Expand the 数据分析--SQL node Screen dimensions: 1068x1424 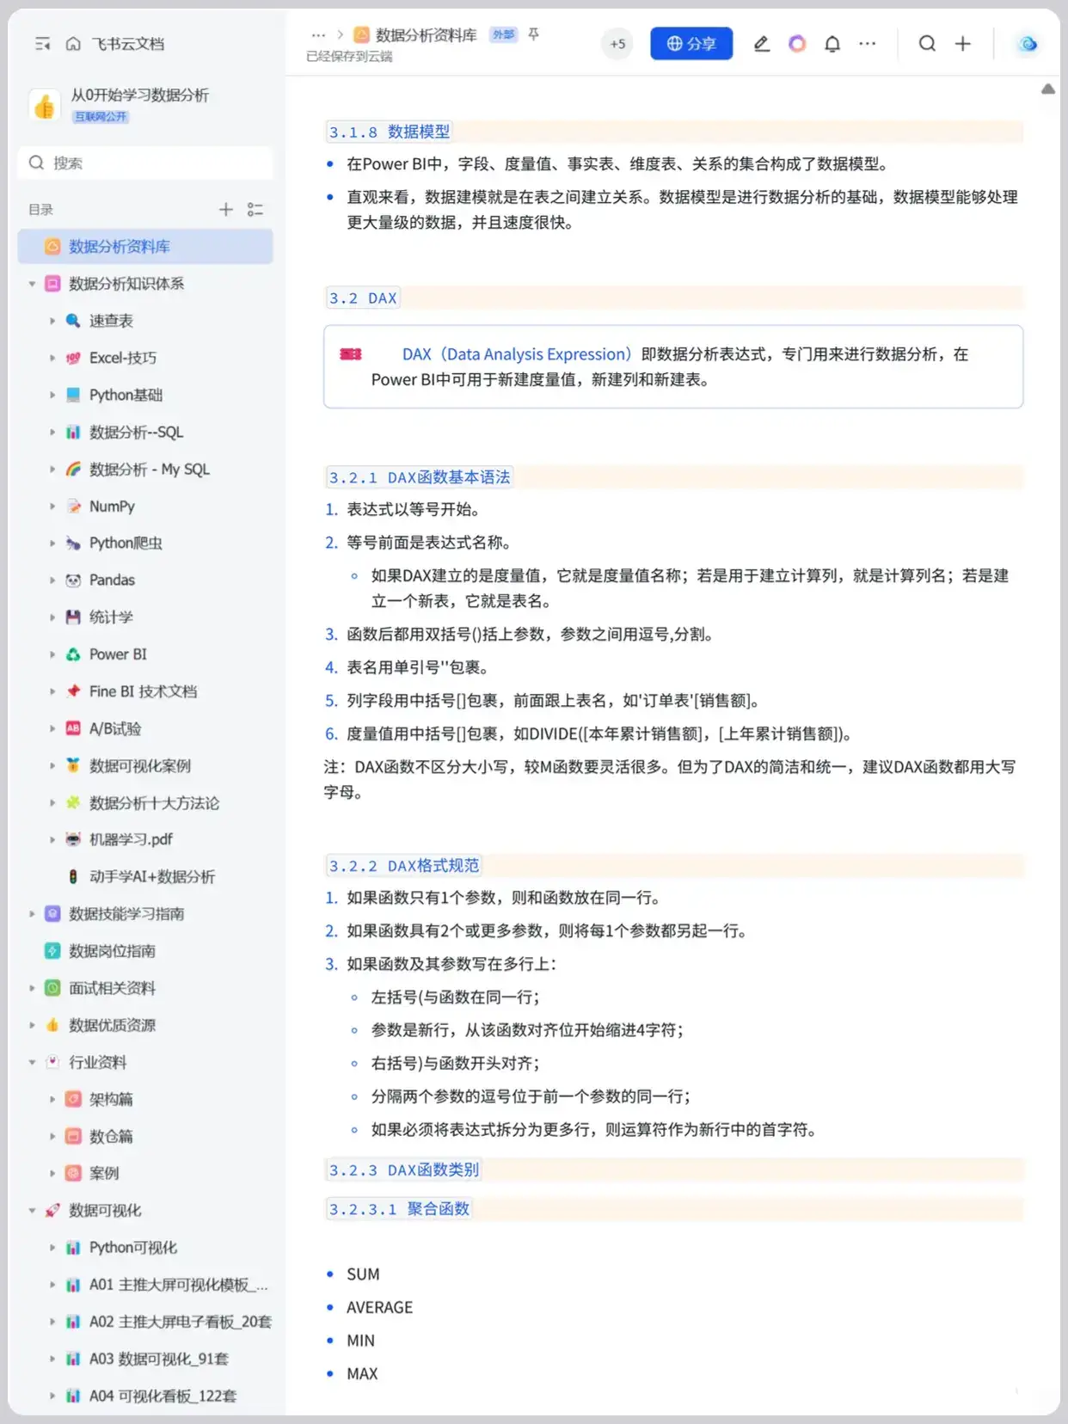click(52, 432)
